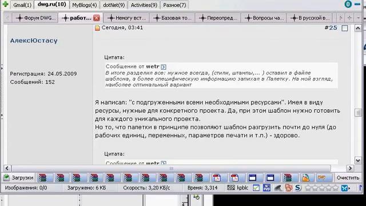Click the page scrollbar down arrow

pos(358,160)
